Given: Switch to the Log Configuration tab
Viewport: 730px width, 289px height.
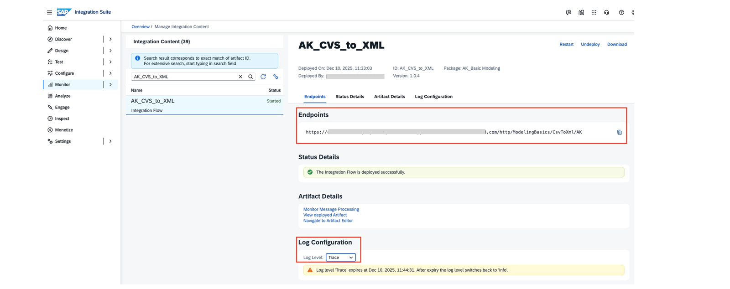Looking at the screenshot, I should 433,97.
